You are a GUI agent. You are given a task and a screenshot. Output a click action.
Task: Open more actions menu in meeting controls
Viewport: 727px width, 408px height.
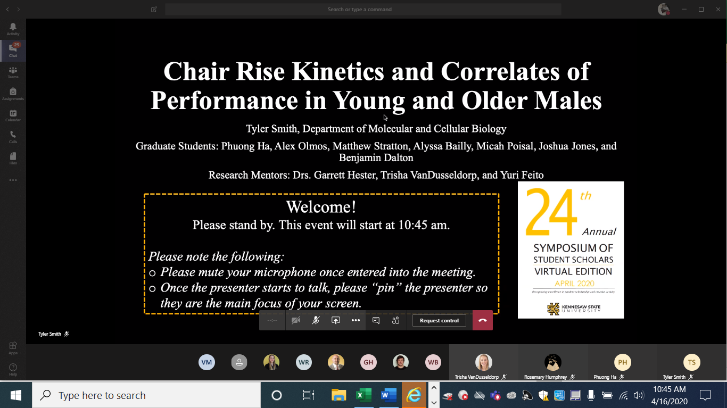(x=356, y=320)
